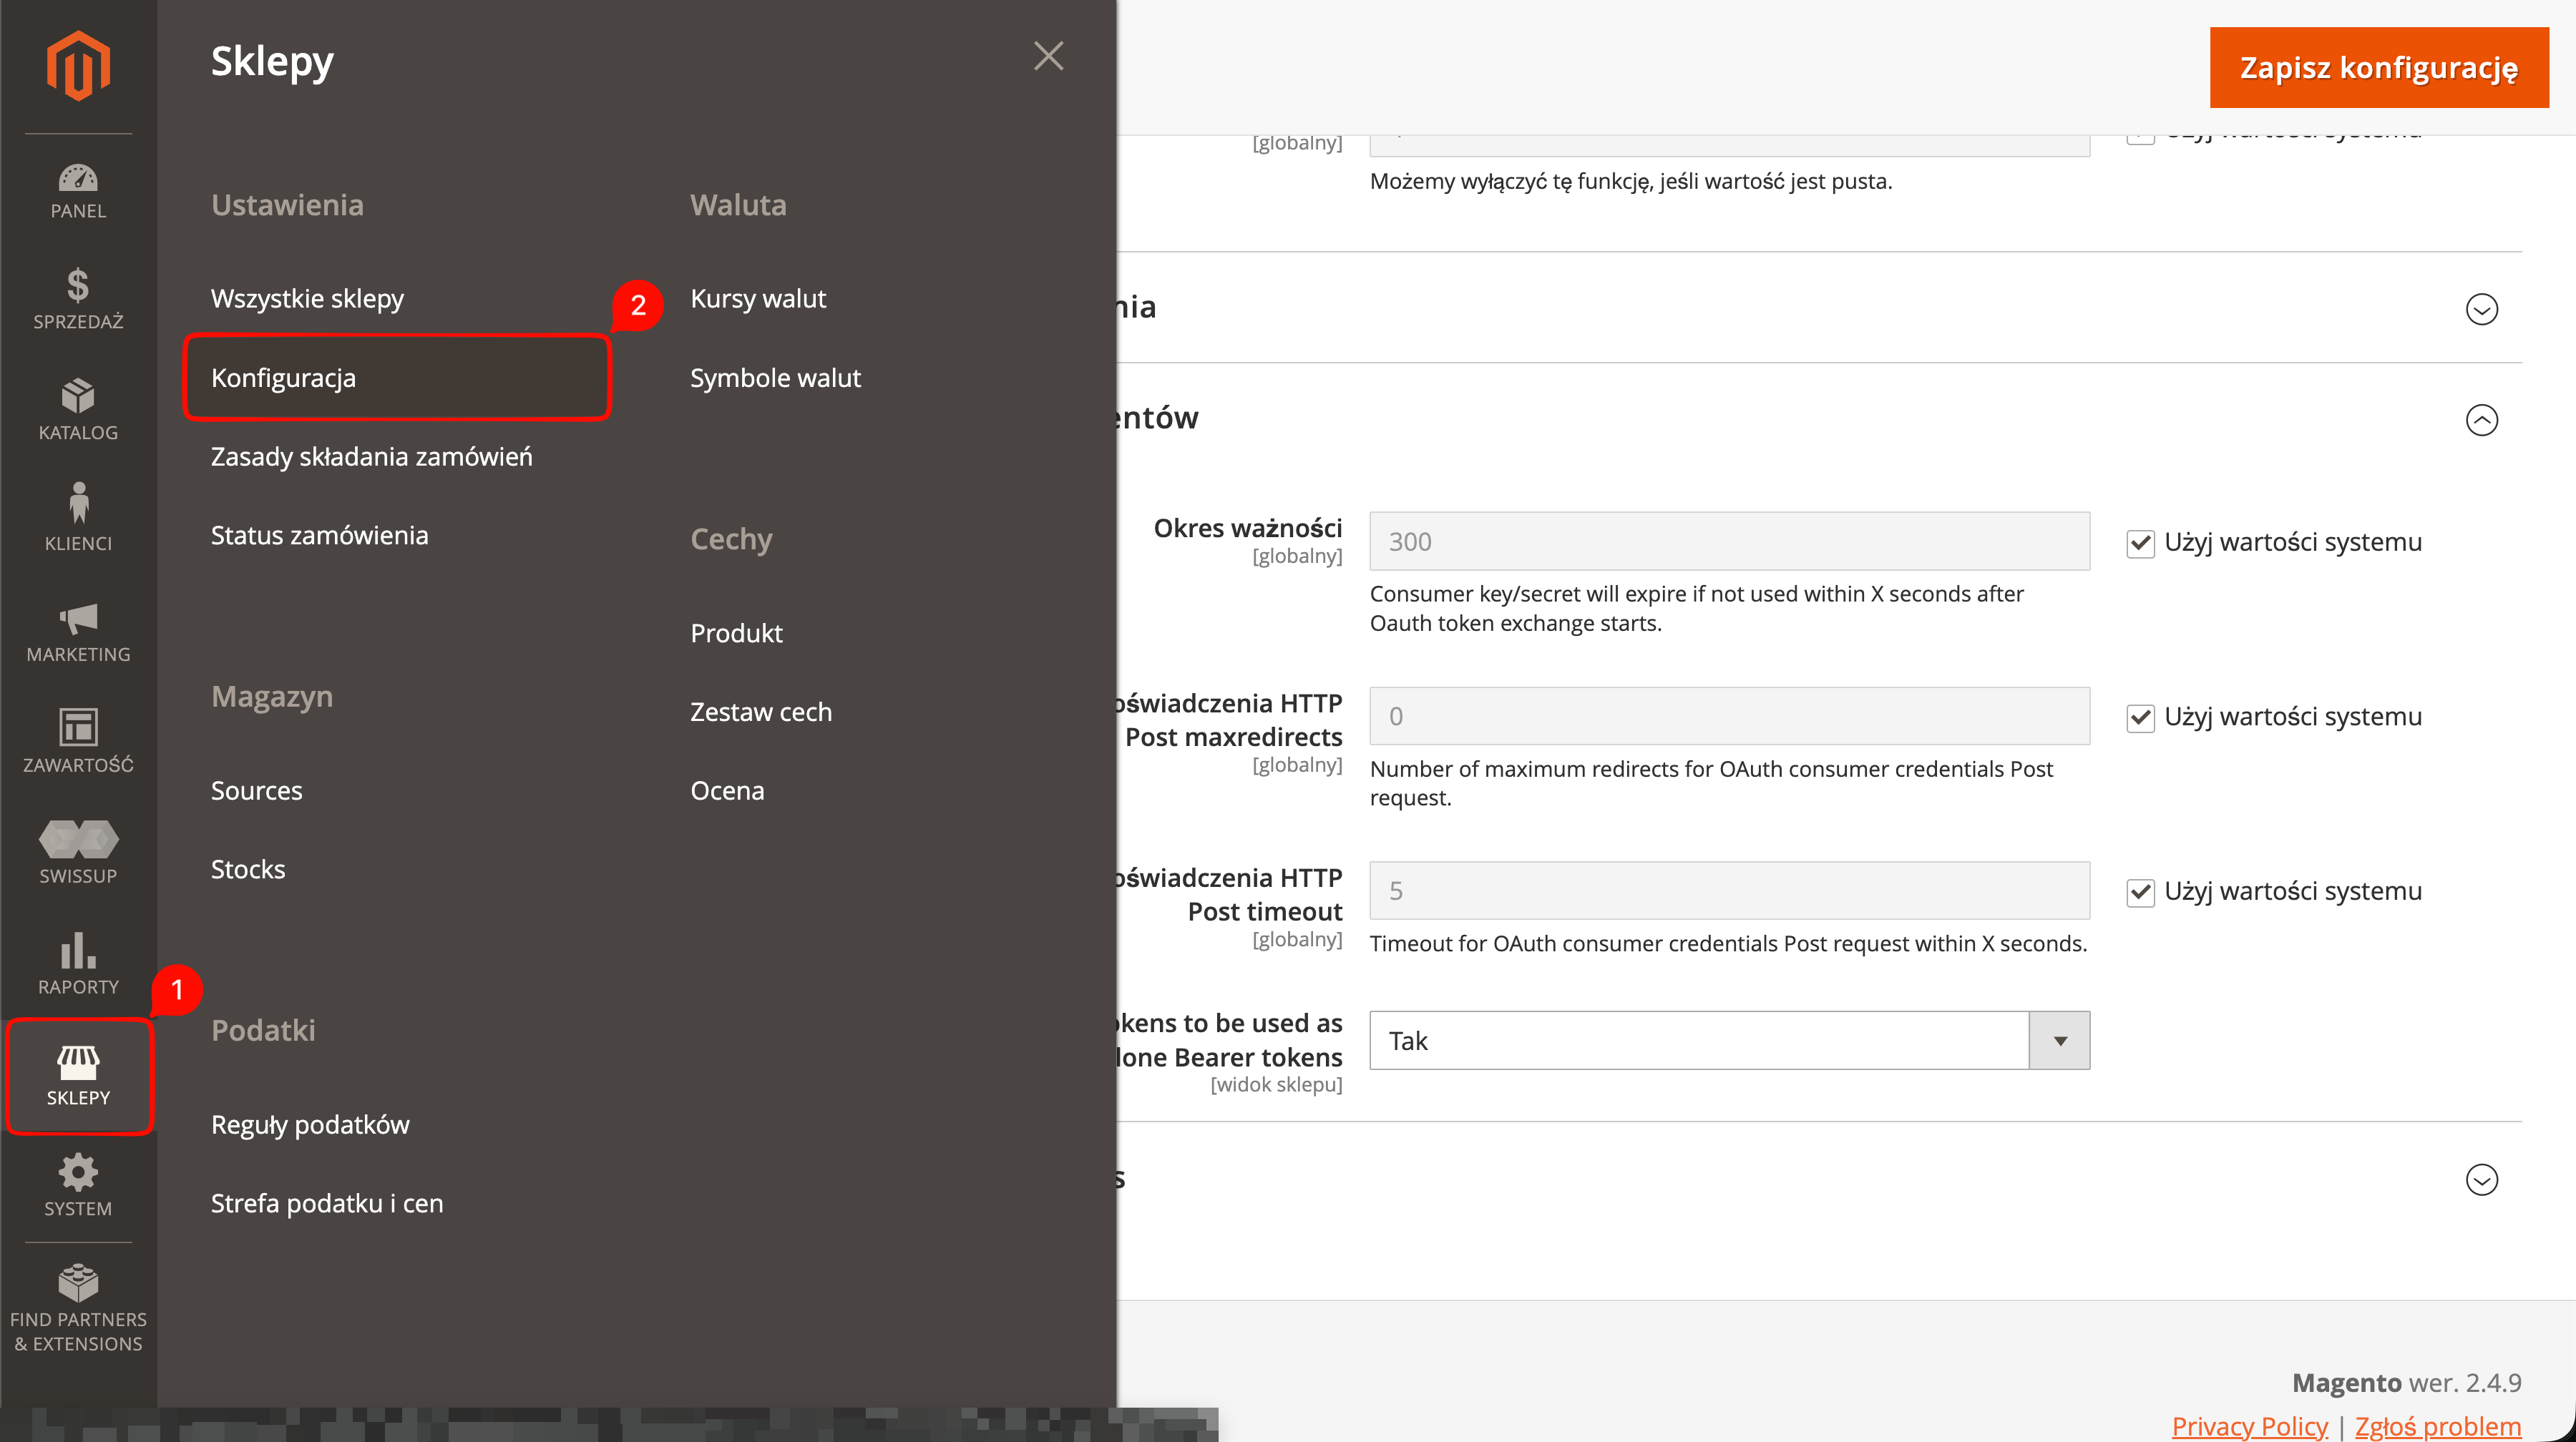
Task: Uncheck system value for Post timeout
Action: point(2140,893)
